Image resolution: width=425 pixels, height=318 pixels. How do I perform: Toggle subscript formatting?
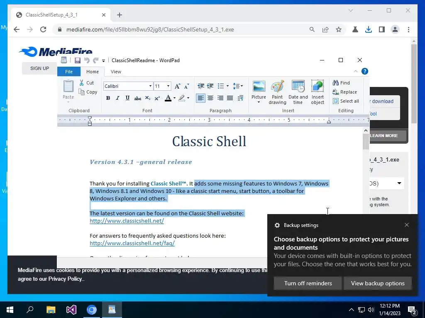point(147,98)
